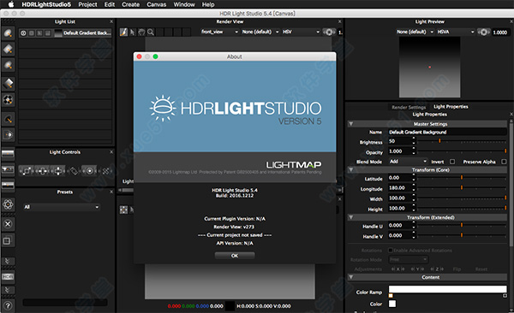Open Light Preview settings gear
This screenshot has width=514, height=313.
coord(483,32)
